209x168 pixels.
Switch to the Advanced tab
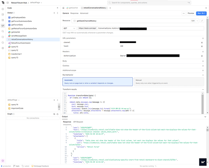(84, 13)
